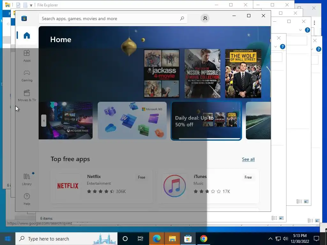The width and height of the screenshot is (327, 245).
Task: Open The Wolf of Wall Street poster
Action: tap(243, 73)
